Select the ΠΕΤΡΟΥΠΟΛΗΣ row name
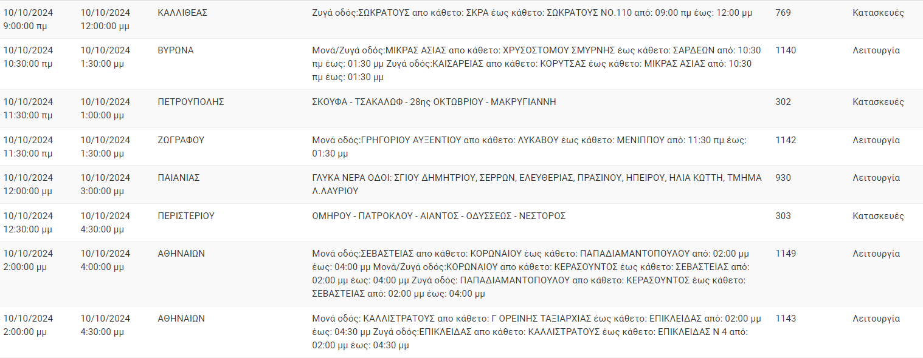 [191, 102]
